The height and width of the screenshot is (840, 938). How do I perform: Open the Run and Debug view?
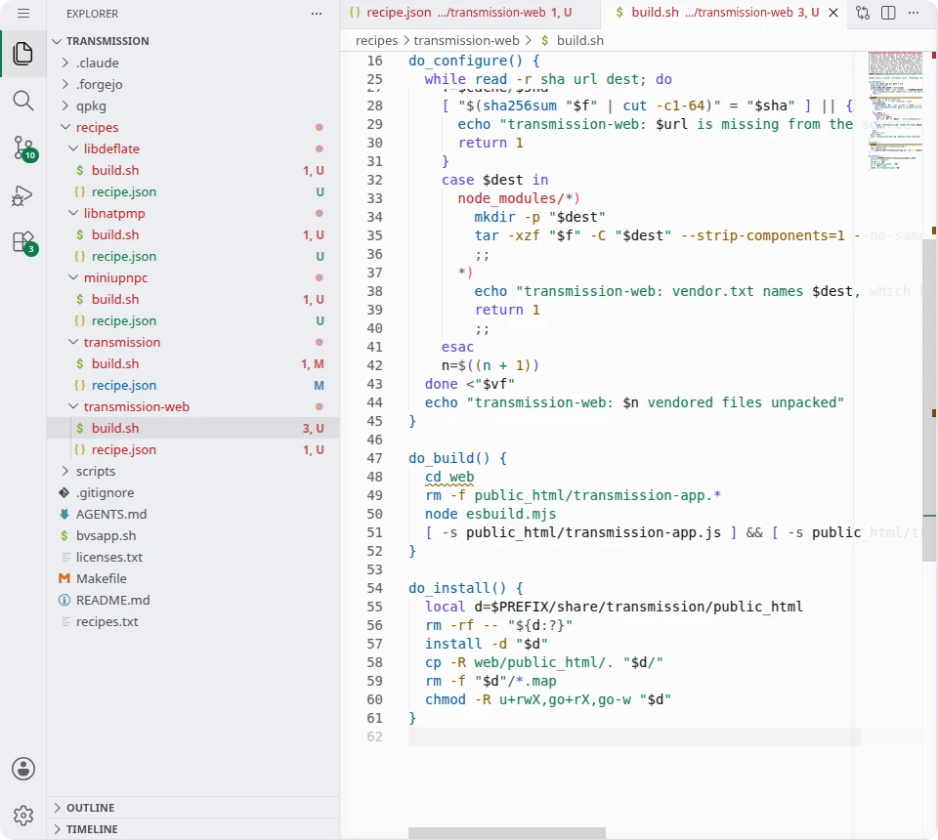(x=23, y=195)
